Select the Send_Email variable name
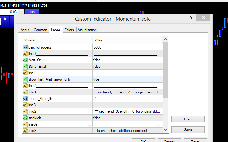The image size is (228, 142). pyautogui.click(x=38, y=67)
